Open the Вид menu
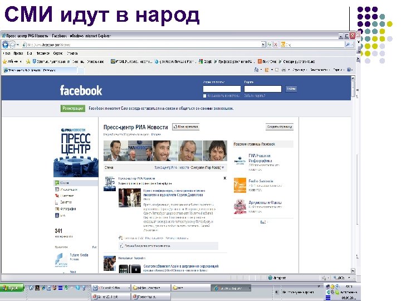This screenshot has height=301, width=401. tap(30, 54)
